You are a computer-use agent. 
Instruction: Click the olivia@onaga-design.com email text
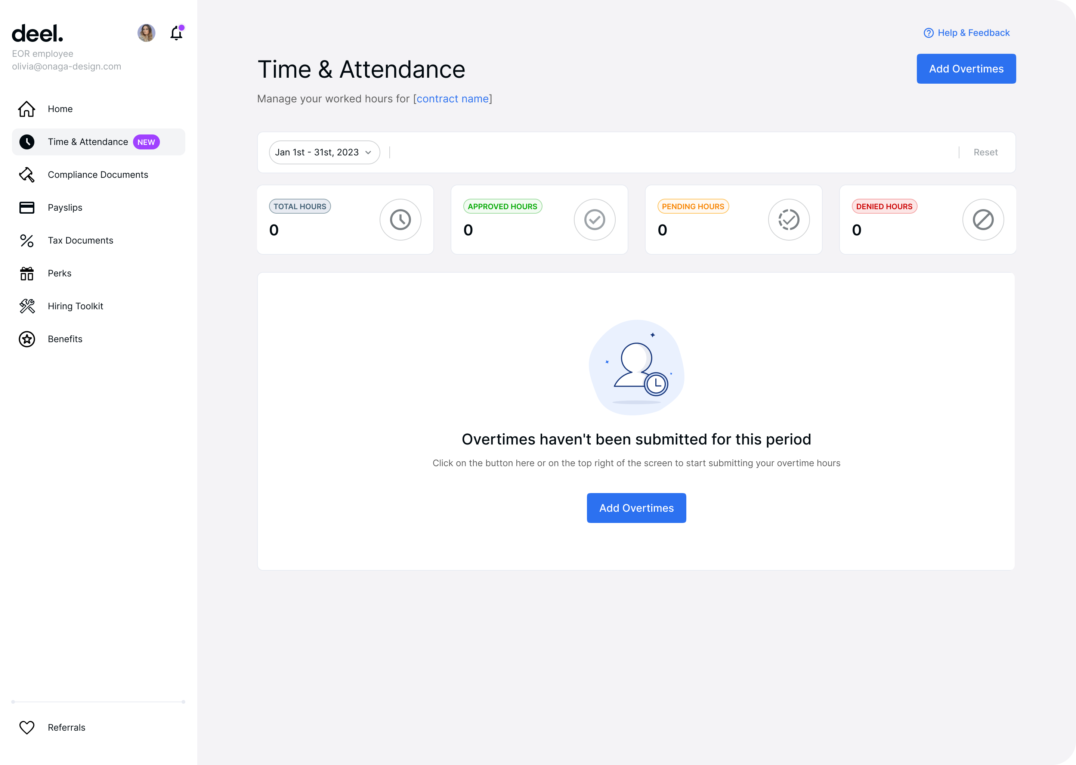coord(67,66)
